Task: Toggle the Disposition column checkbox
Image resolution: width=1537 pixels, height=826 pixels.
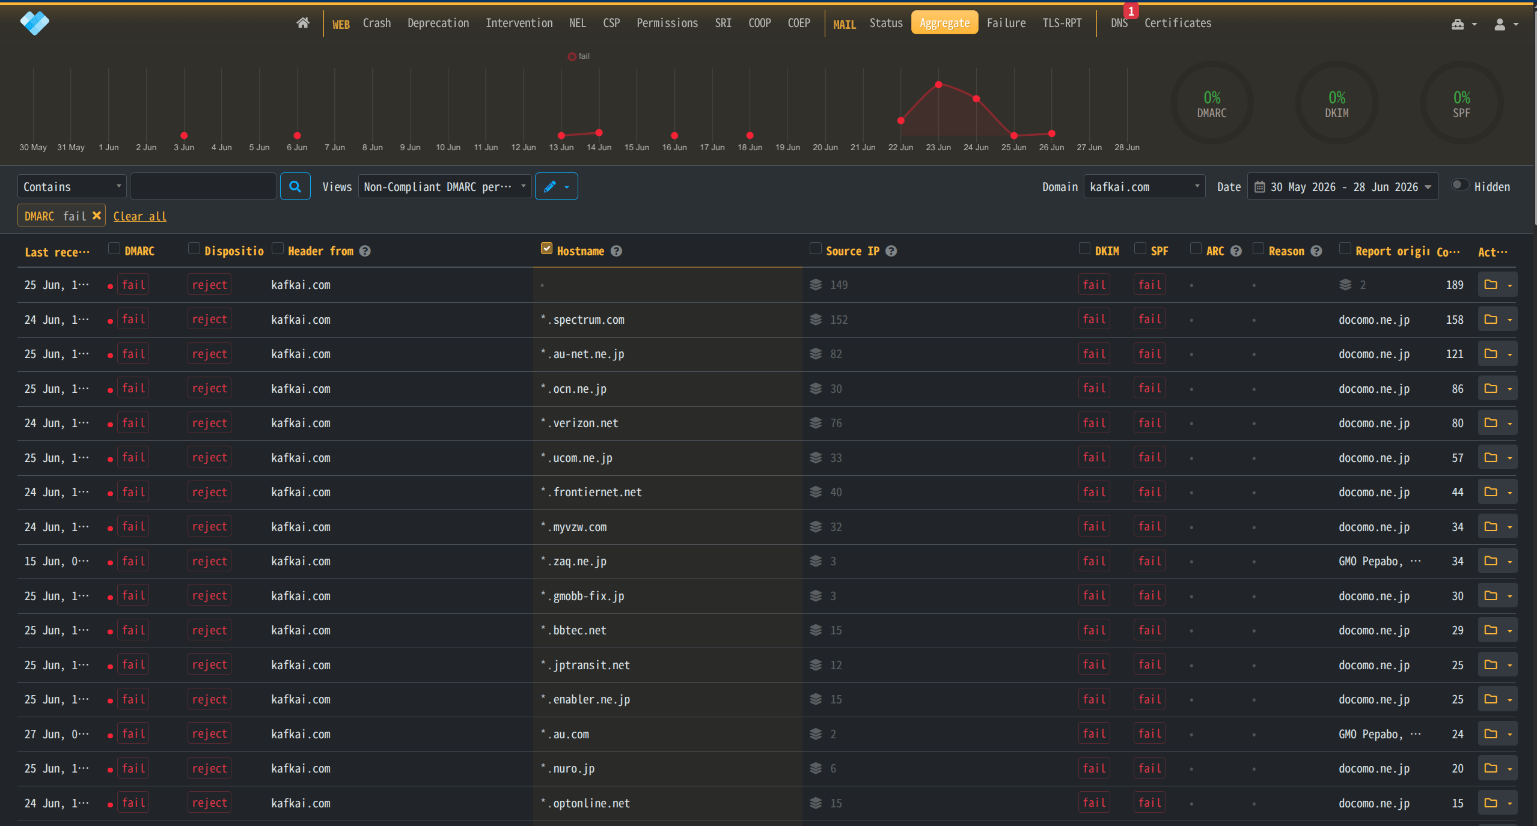Action: 194,249
